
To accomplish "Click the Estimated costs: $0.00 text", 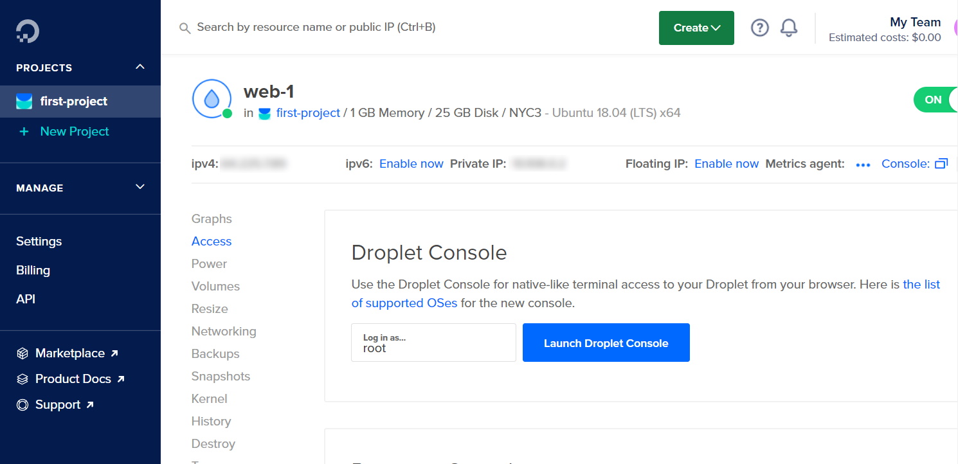I will click(885, 38).
